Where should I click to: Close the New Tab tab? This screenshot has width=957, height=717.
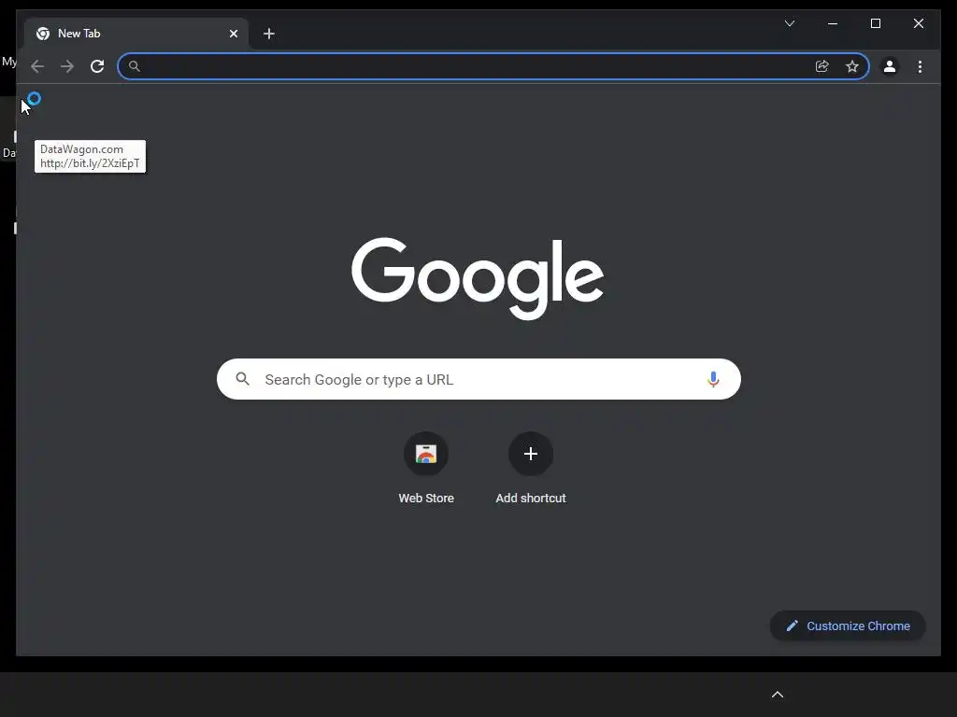233,34
